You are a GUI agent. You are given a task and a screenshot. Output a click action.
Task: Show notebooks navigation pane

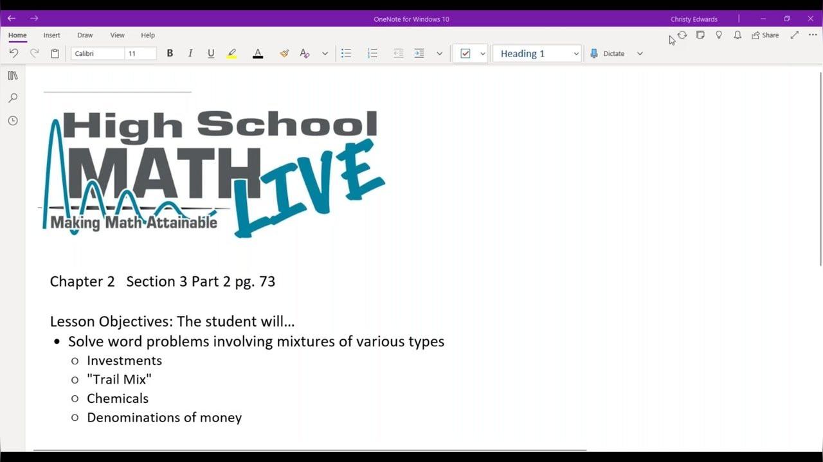[13, 76]
